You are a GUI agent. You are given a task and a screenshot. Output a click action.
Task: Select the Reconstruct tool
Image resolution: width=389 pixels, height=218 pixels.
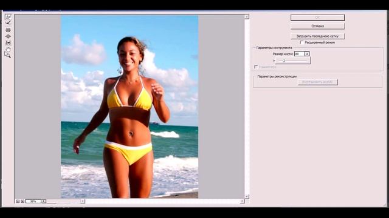pos(8,22)
